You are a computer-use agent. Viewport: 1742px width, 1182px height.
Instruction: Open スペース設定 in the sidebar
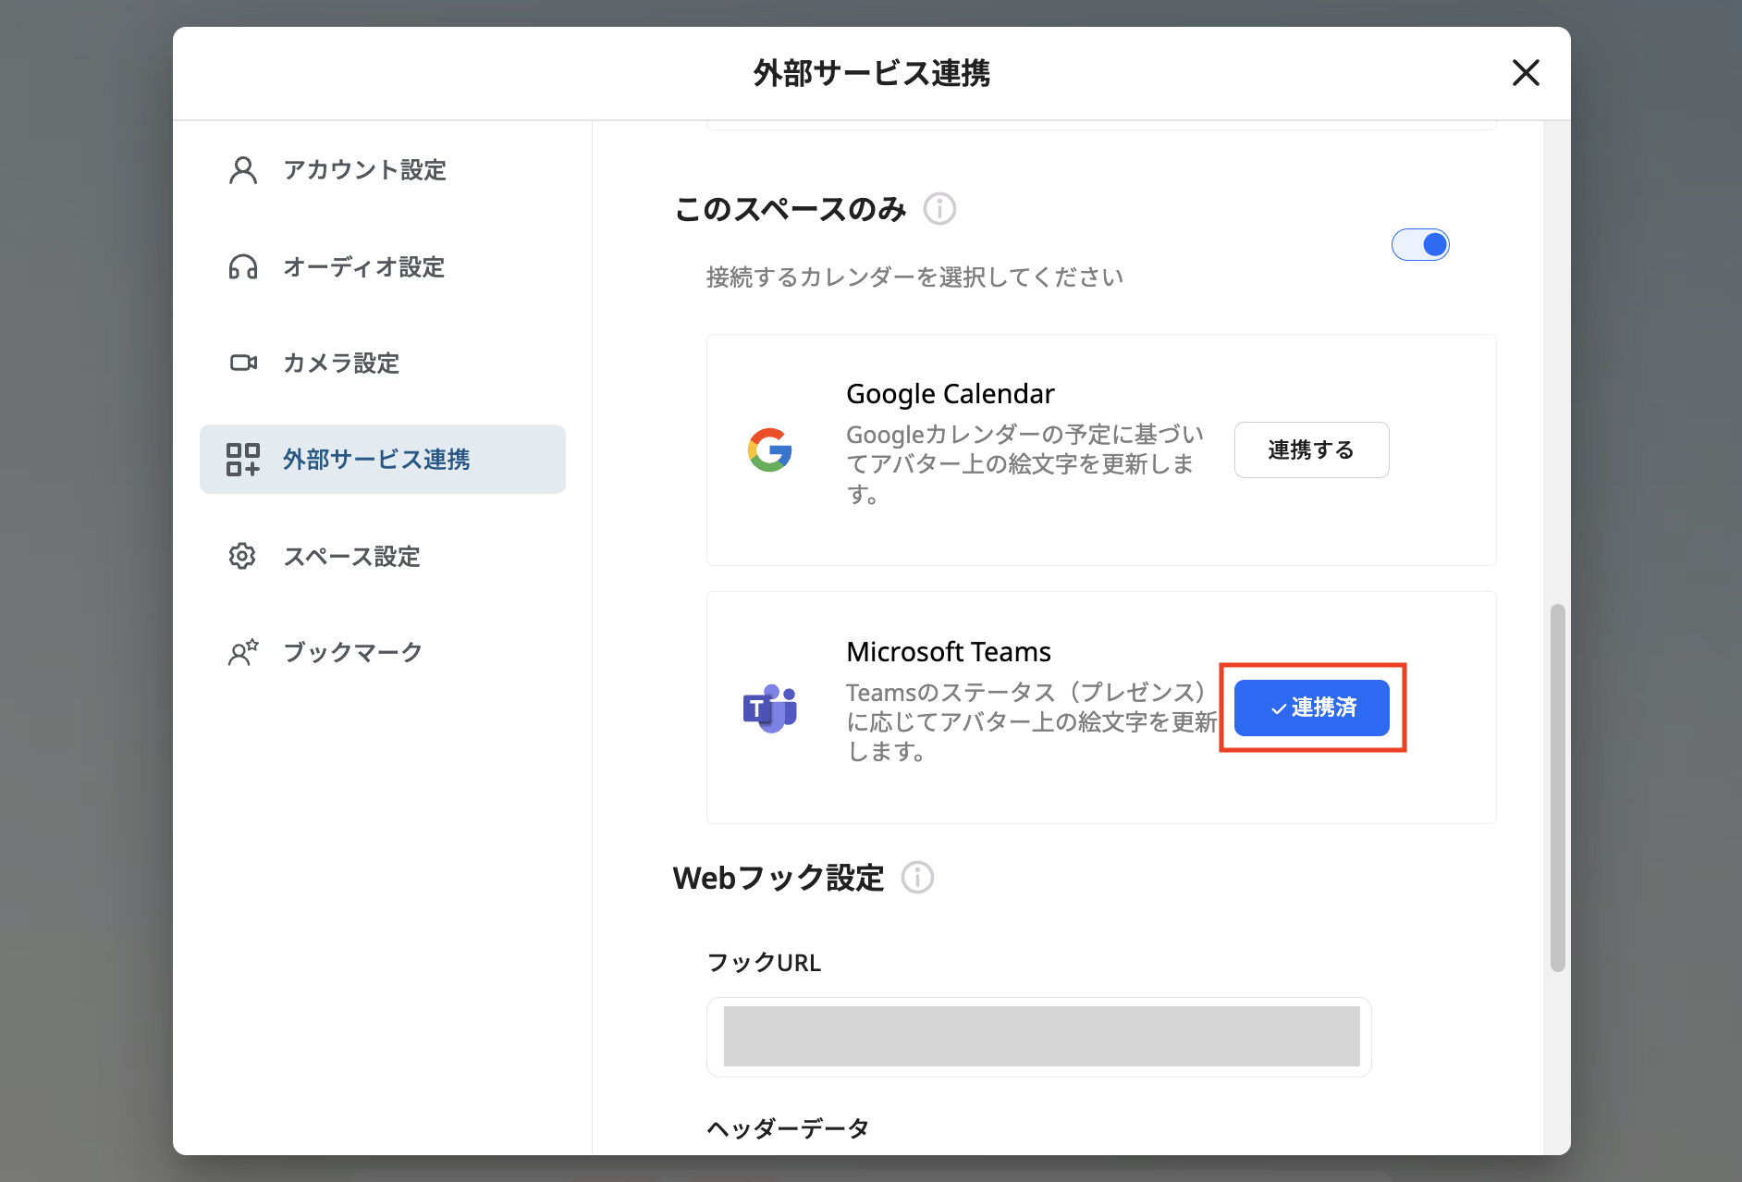(x=383, y=556)
